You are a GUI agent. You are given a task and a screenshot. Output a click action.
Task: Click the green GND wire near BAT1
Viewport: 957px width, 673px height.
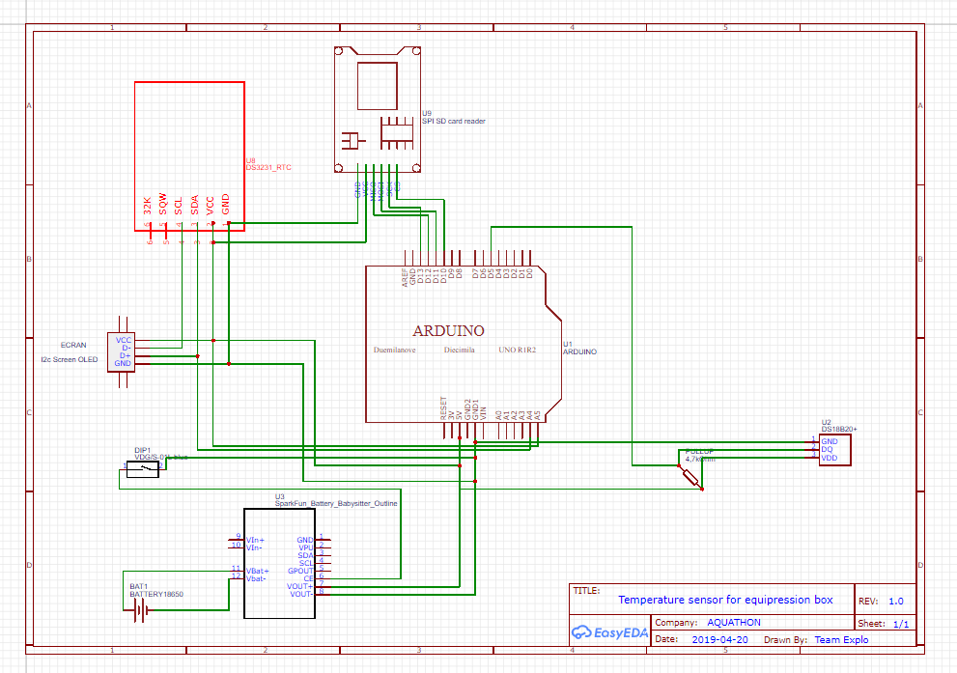tap(193, 611)
